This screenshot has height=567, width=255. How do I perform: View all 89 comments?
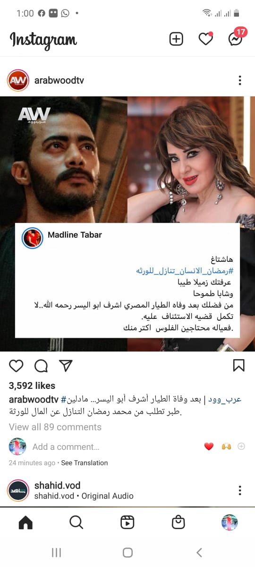[55, 427]
